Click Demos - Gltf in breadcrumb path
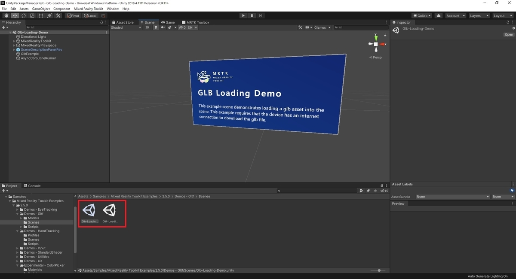The width and height of the screenshot is (516, 279). tap(184, 196)
